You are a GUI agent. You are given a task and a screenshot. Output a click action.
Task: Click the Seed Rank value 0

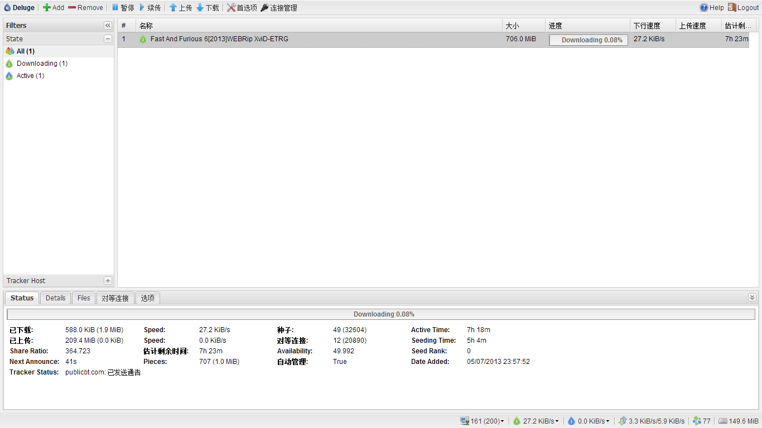[469, 351]
